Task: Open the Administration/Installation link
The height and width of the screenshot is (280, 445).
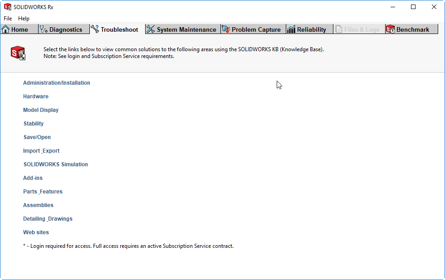Action: [x=57, y=83]
